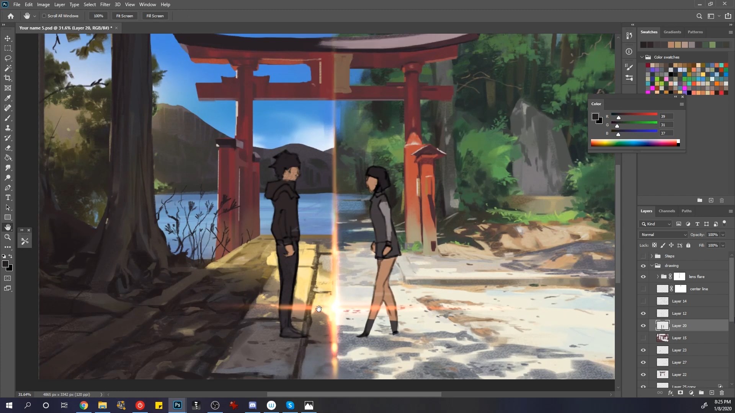Select the Zoom tool
The width and height of the screenshot is (735, 413).
pos(8,237)
